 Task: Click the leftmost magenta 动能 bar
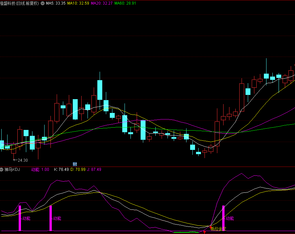coord(20,218)
